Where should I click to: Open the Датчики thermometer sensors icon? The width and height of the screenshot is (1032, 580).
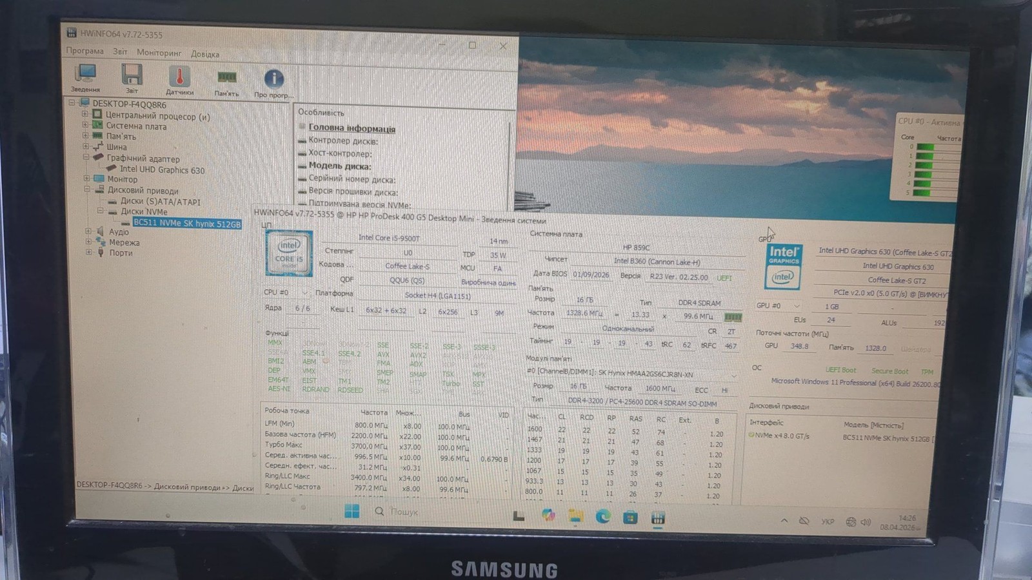click(x=179, y=77)
